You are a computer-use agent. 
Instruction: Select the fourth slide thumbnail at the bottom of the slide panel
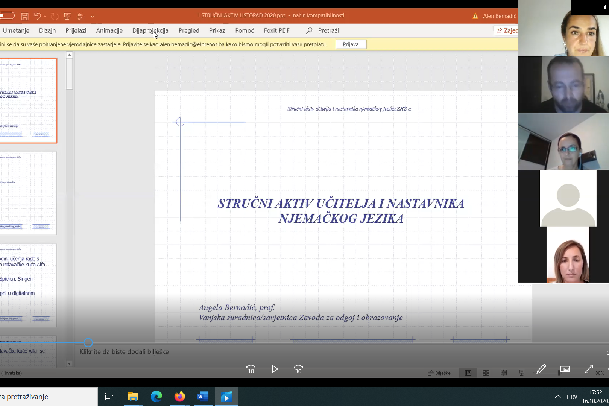pos(28,352)
